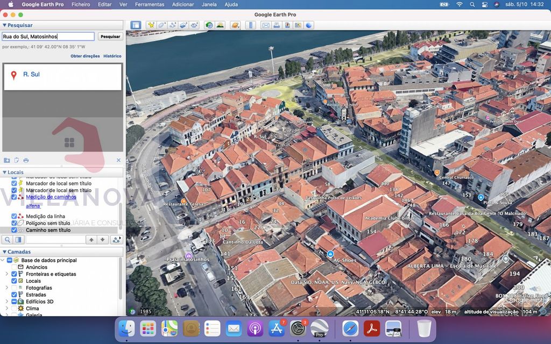The height and width of the screenshot is (344, 551).
Task: Click the Pesquisar search button
Action: pyautogui.click(x=110, y=37)
